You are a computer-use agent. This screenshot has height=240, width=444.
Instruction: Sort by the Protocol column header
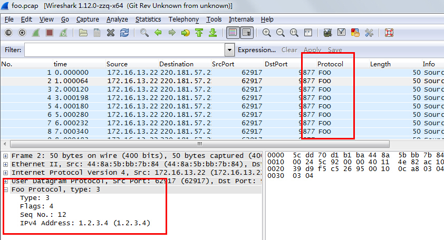coord(343,64)
